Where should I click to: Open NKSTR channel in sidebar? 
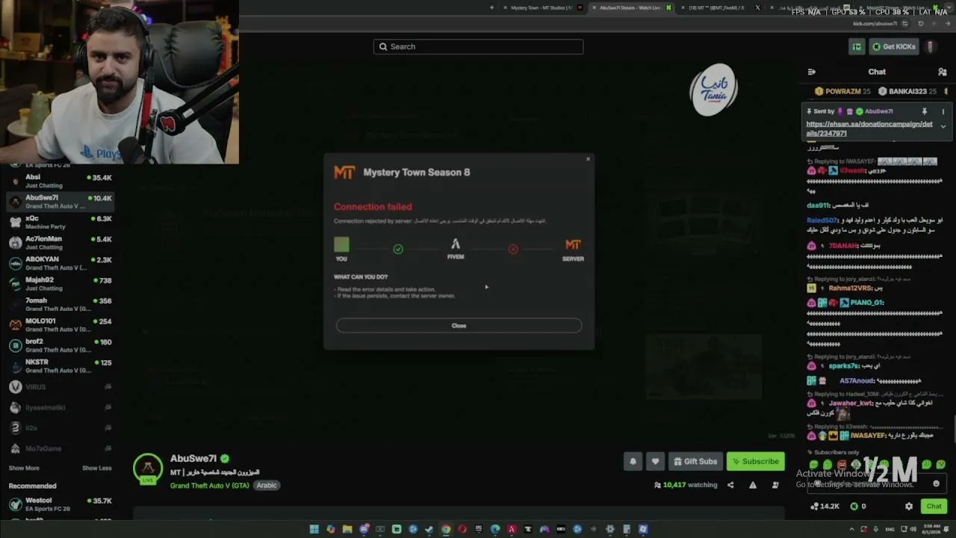[x=60, y=365]
